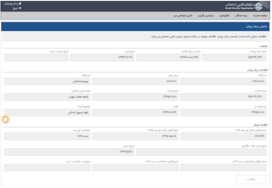Screen dimensions: 272x188
Task: Open the بیمه شدگان menu
Action: pyautogui.click(x=241, y=16)
